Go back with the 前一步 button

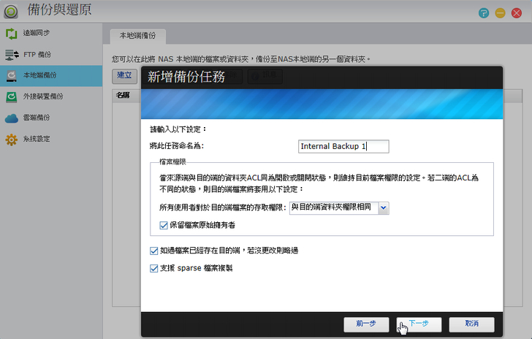point(366,324)
